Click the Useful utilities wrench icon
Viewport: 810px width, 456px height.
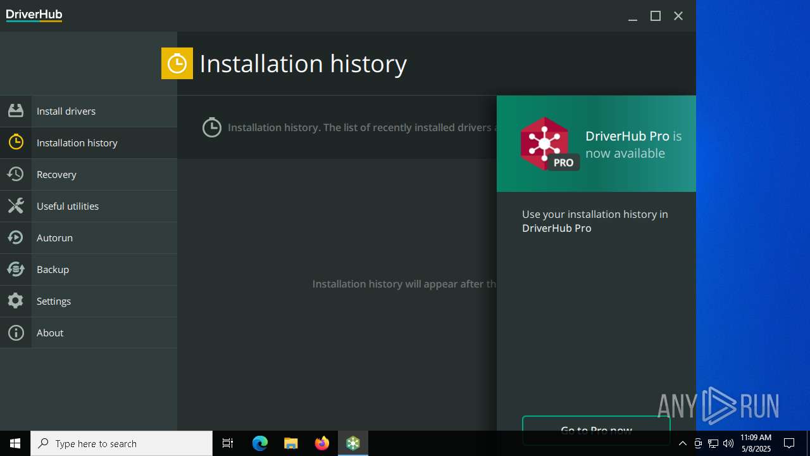(x=16, y=206)
